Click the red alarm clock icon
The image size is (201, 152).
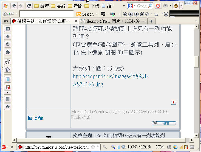158,6
